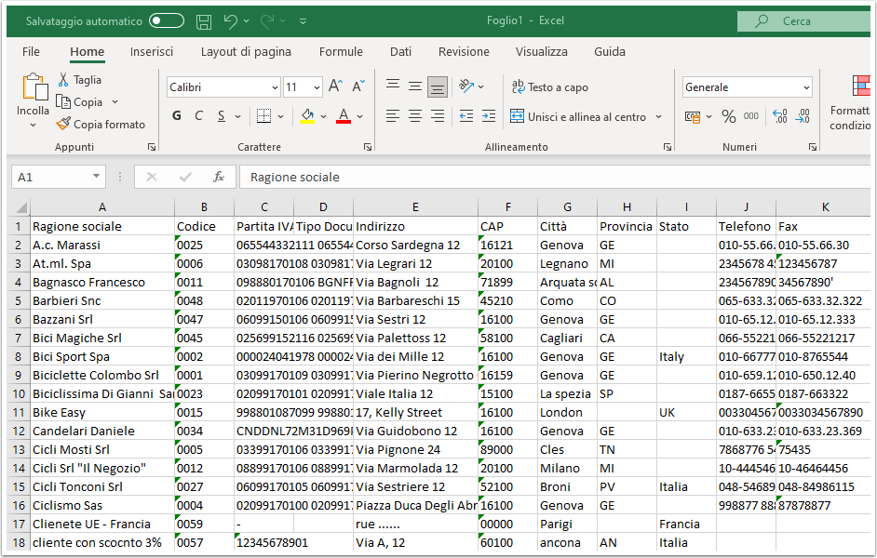Expand the Incolla options arrow

point(33,126)
